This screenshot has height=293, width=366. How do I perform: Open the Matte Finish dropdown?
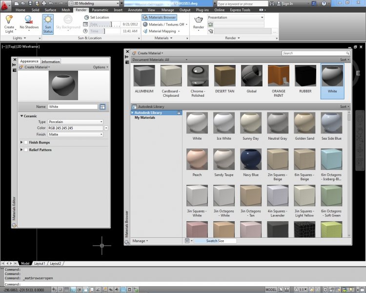point(75,134)
